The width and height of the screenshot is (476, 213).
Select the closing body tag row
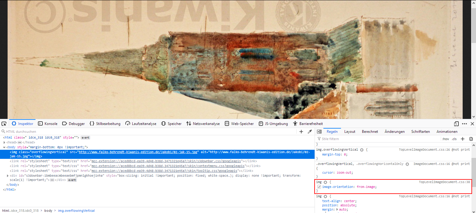(x=13, y=185)
